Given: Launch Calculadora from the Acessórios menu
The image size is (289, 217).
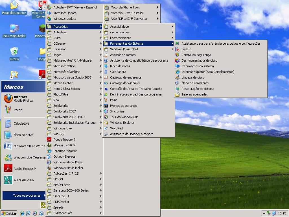Looking at the screenshot, I should pos(139,72).
